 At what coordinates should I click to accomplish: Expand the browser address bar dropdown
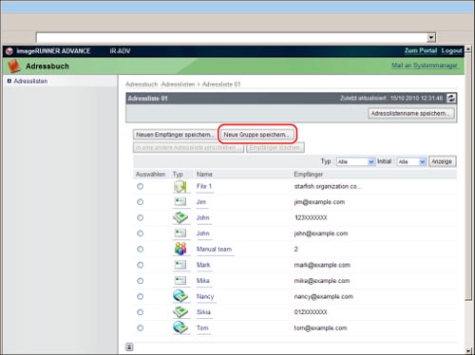[430, 38]
